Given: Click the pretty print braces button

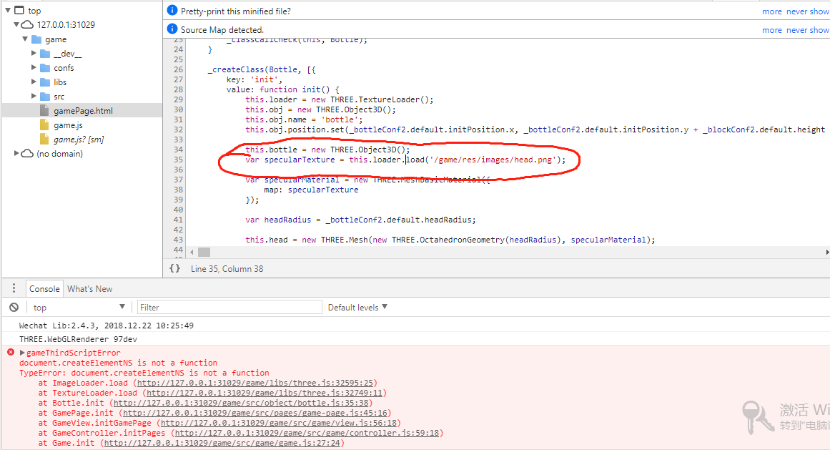Looking at the screenshot, I should pyautogui.click(x=174, y=268).
